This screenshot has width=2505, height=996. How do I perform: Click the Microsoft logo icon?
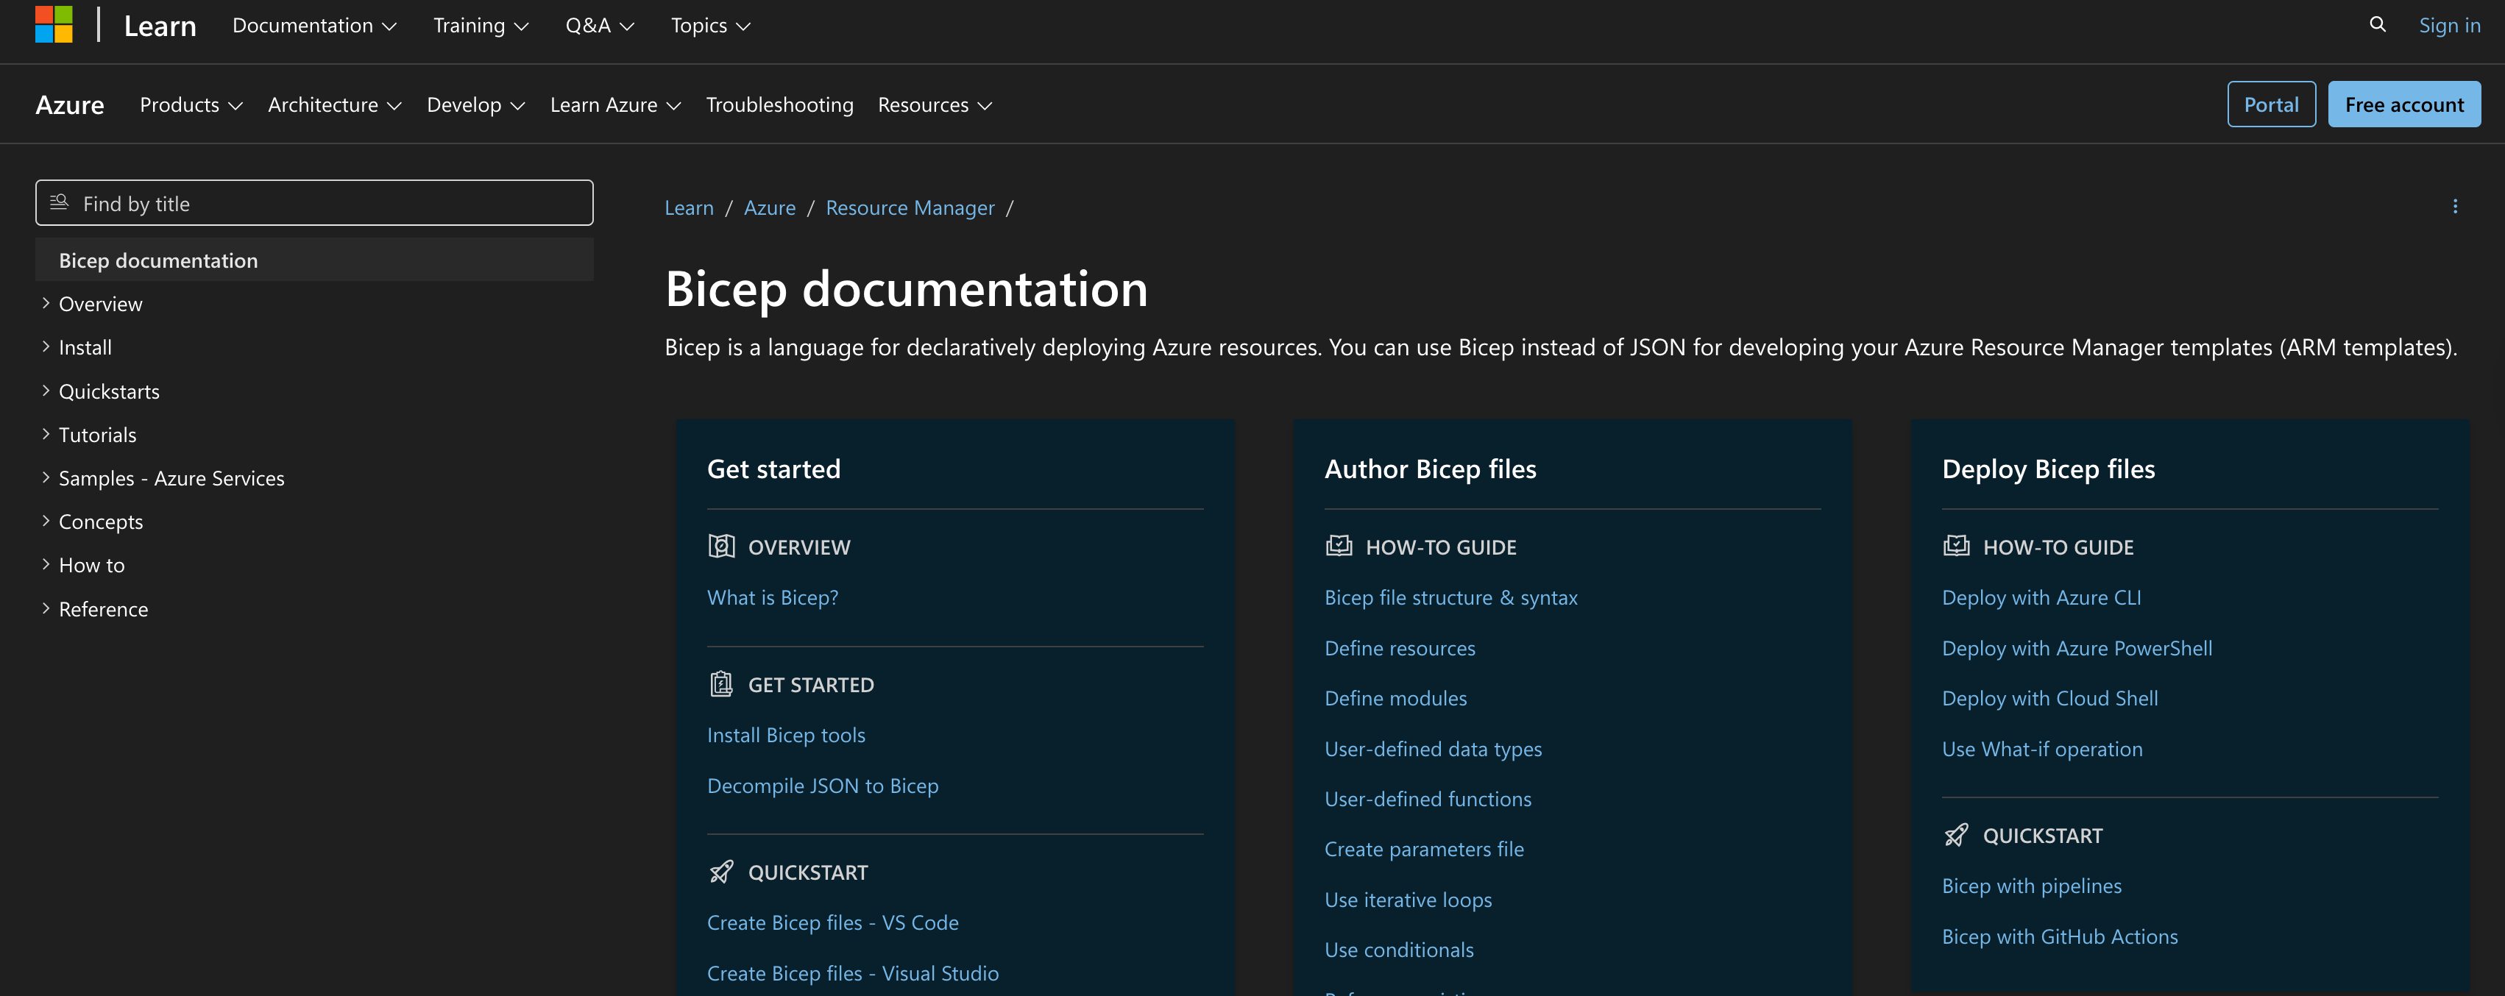pyautogui.click(x=54, y=24)
